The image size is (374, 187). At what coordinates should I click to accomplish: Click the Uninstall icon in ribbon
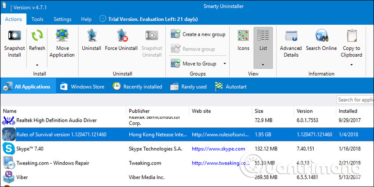tap(92, 36)
